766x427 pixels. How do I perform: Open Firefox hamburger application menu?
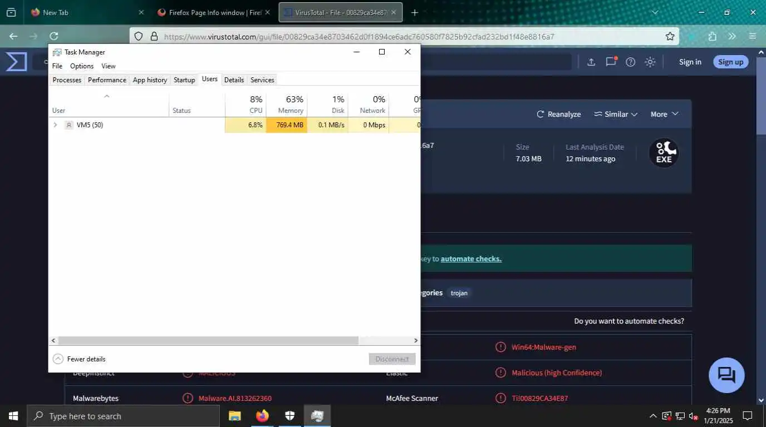(753, 36)
